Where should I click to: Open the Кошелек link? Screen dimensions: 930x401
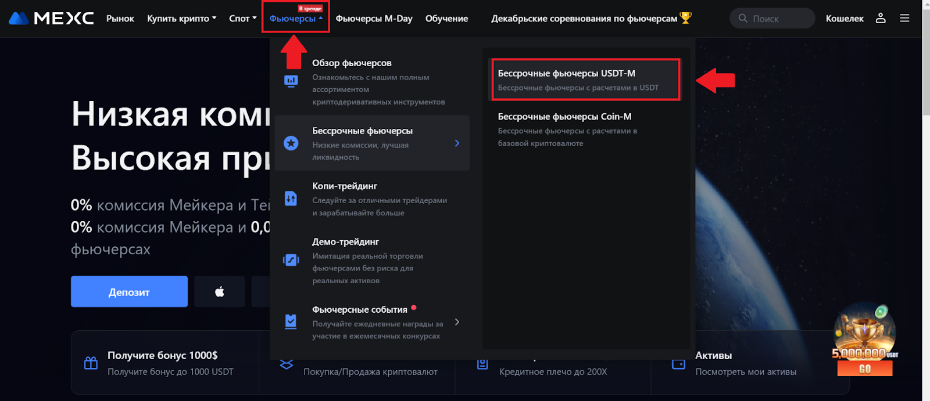(x=845, y=19)
